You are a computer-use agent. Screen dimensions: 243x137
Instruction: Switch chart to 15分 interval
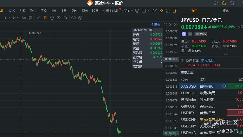pos(85,11)
